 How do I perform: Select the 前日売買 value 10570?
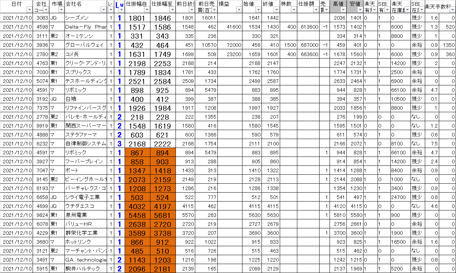click(x=206, y=45)
